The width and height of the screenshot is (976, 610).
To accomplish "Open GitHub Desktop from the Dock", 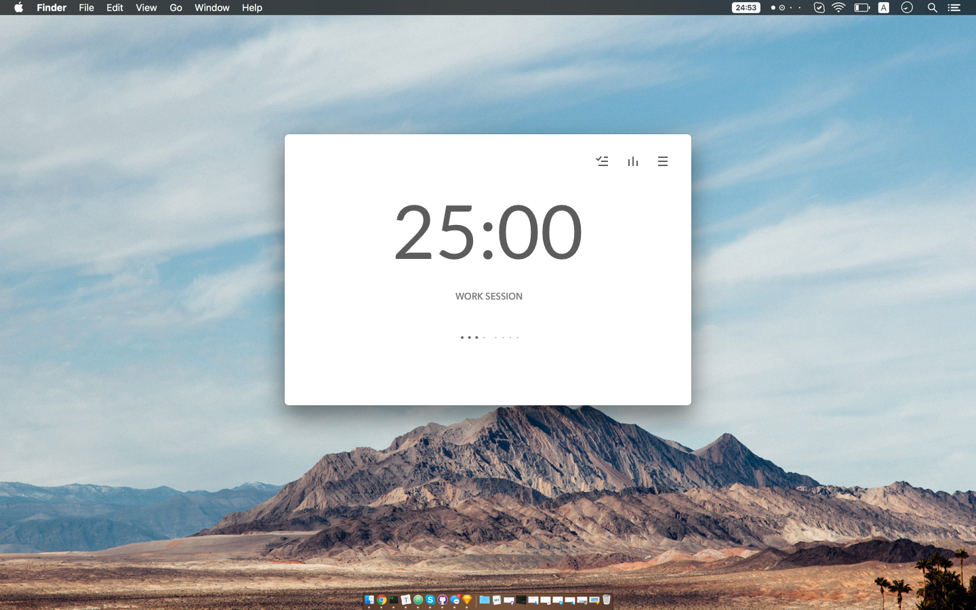I will click(x=443, y=599).
